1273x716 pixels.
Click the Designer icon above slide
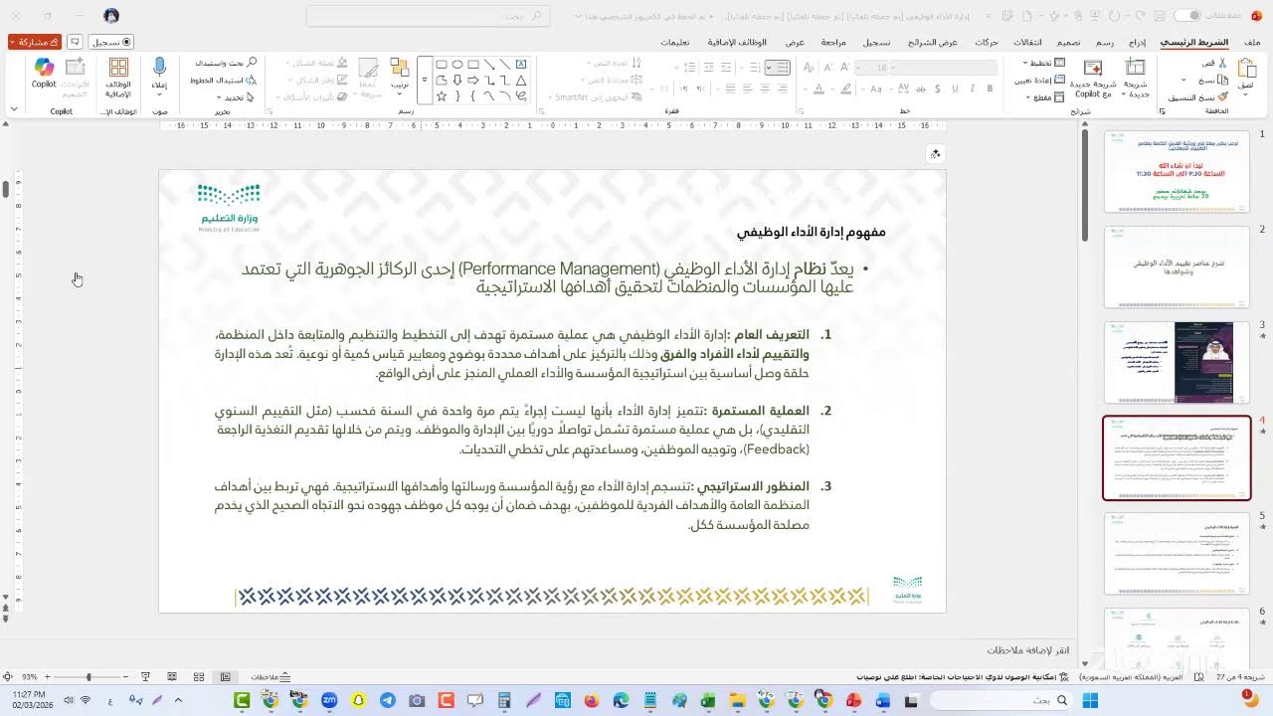click(935, 154)
